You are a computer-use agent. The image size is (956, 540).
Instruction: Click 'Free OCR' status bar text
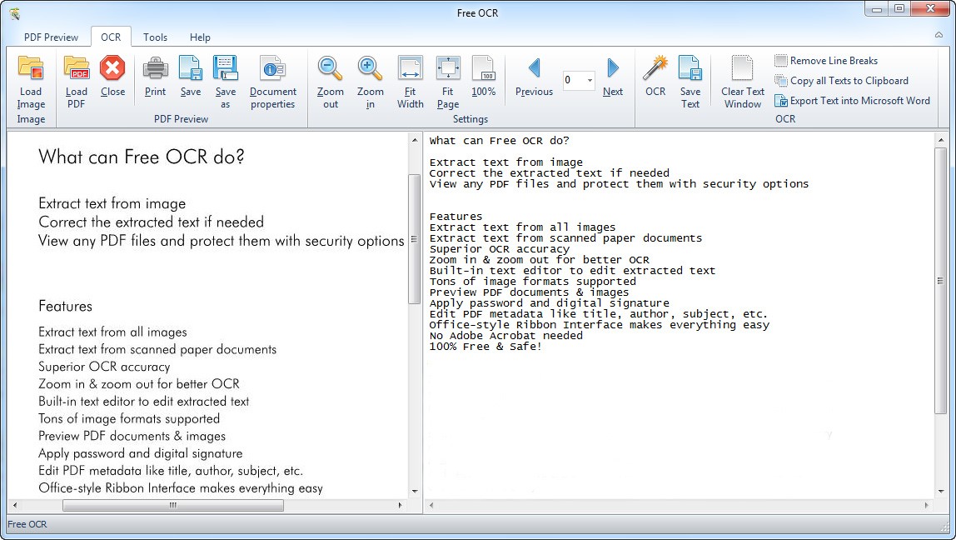coord(27,524)
